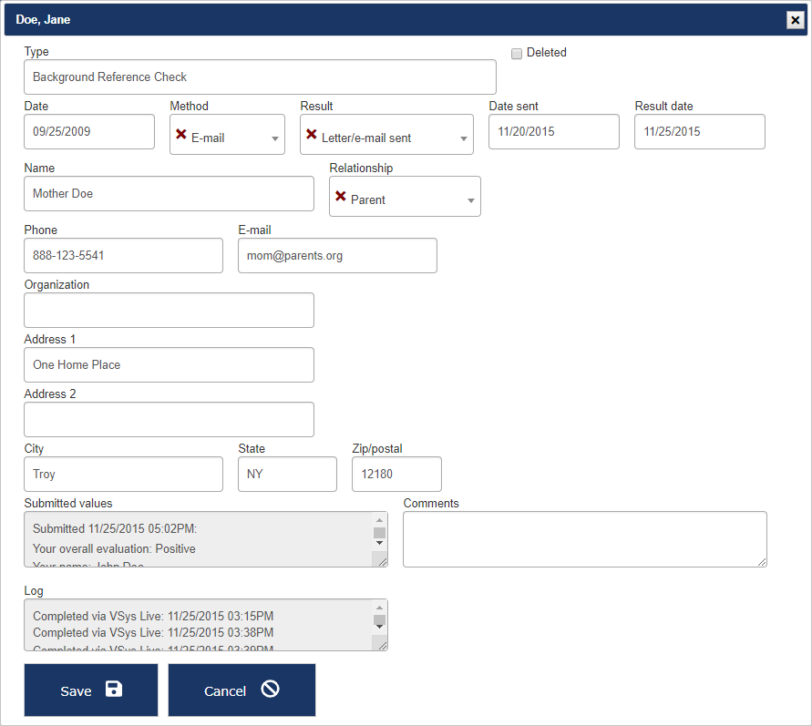Clear the Letter/e-mail sent result X
812x726 pixels.
tap(311, 135)
